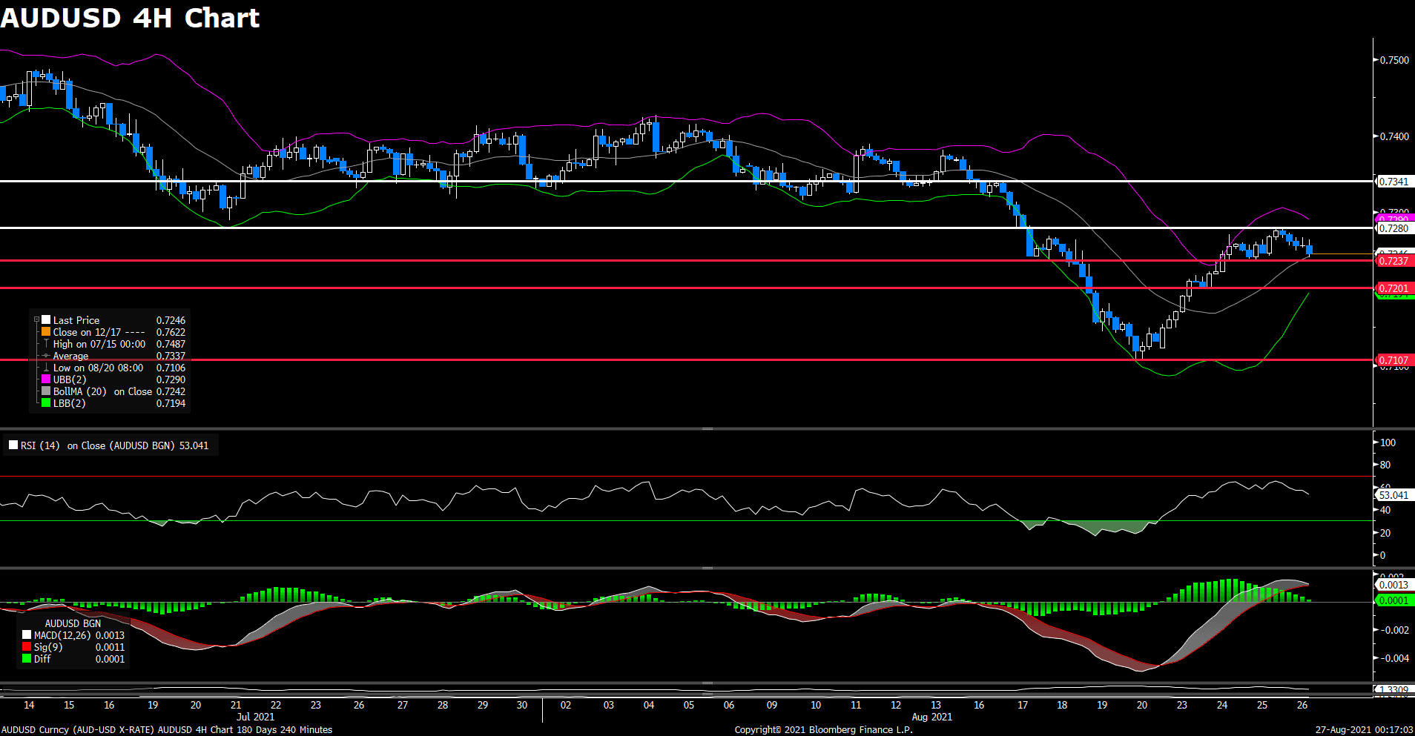Click the RSI 53.041 value tag

1394,495
